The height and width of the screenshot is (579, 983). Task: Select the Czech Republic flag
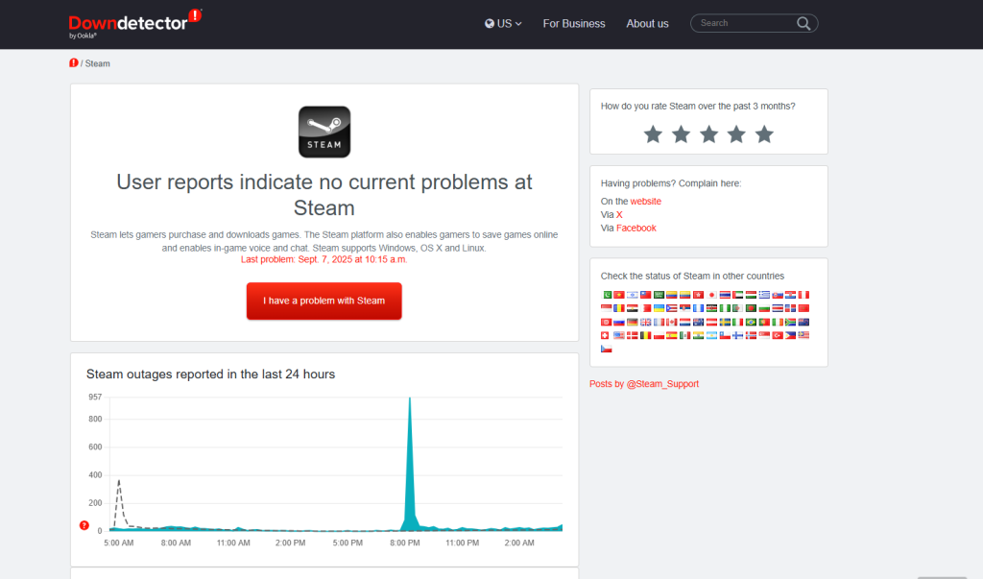pos(607,349)
